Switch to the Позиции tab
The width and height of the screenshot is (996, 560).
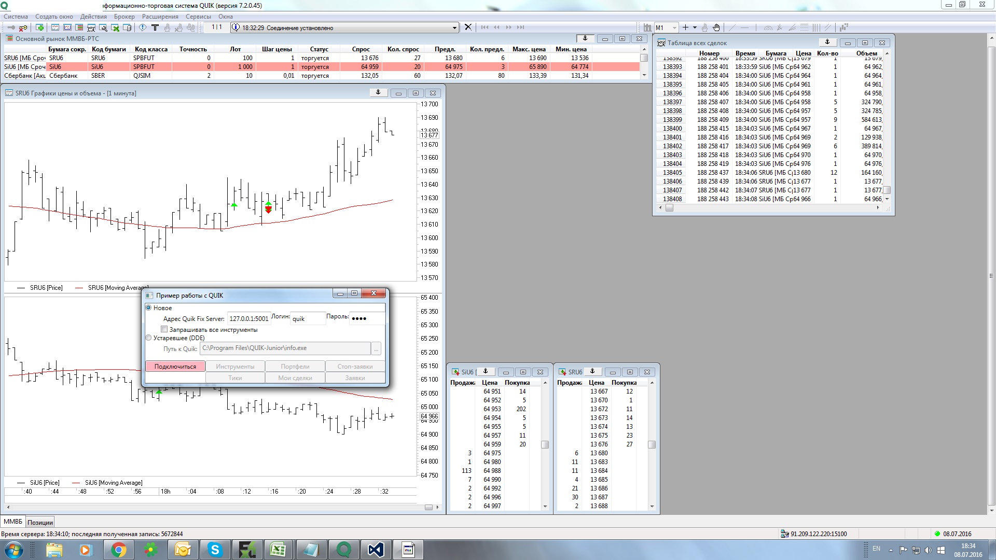pos(40,523)
